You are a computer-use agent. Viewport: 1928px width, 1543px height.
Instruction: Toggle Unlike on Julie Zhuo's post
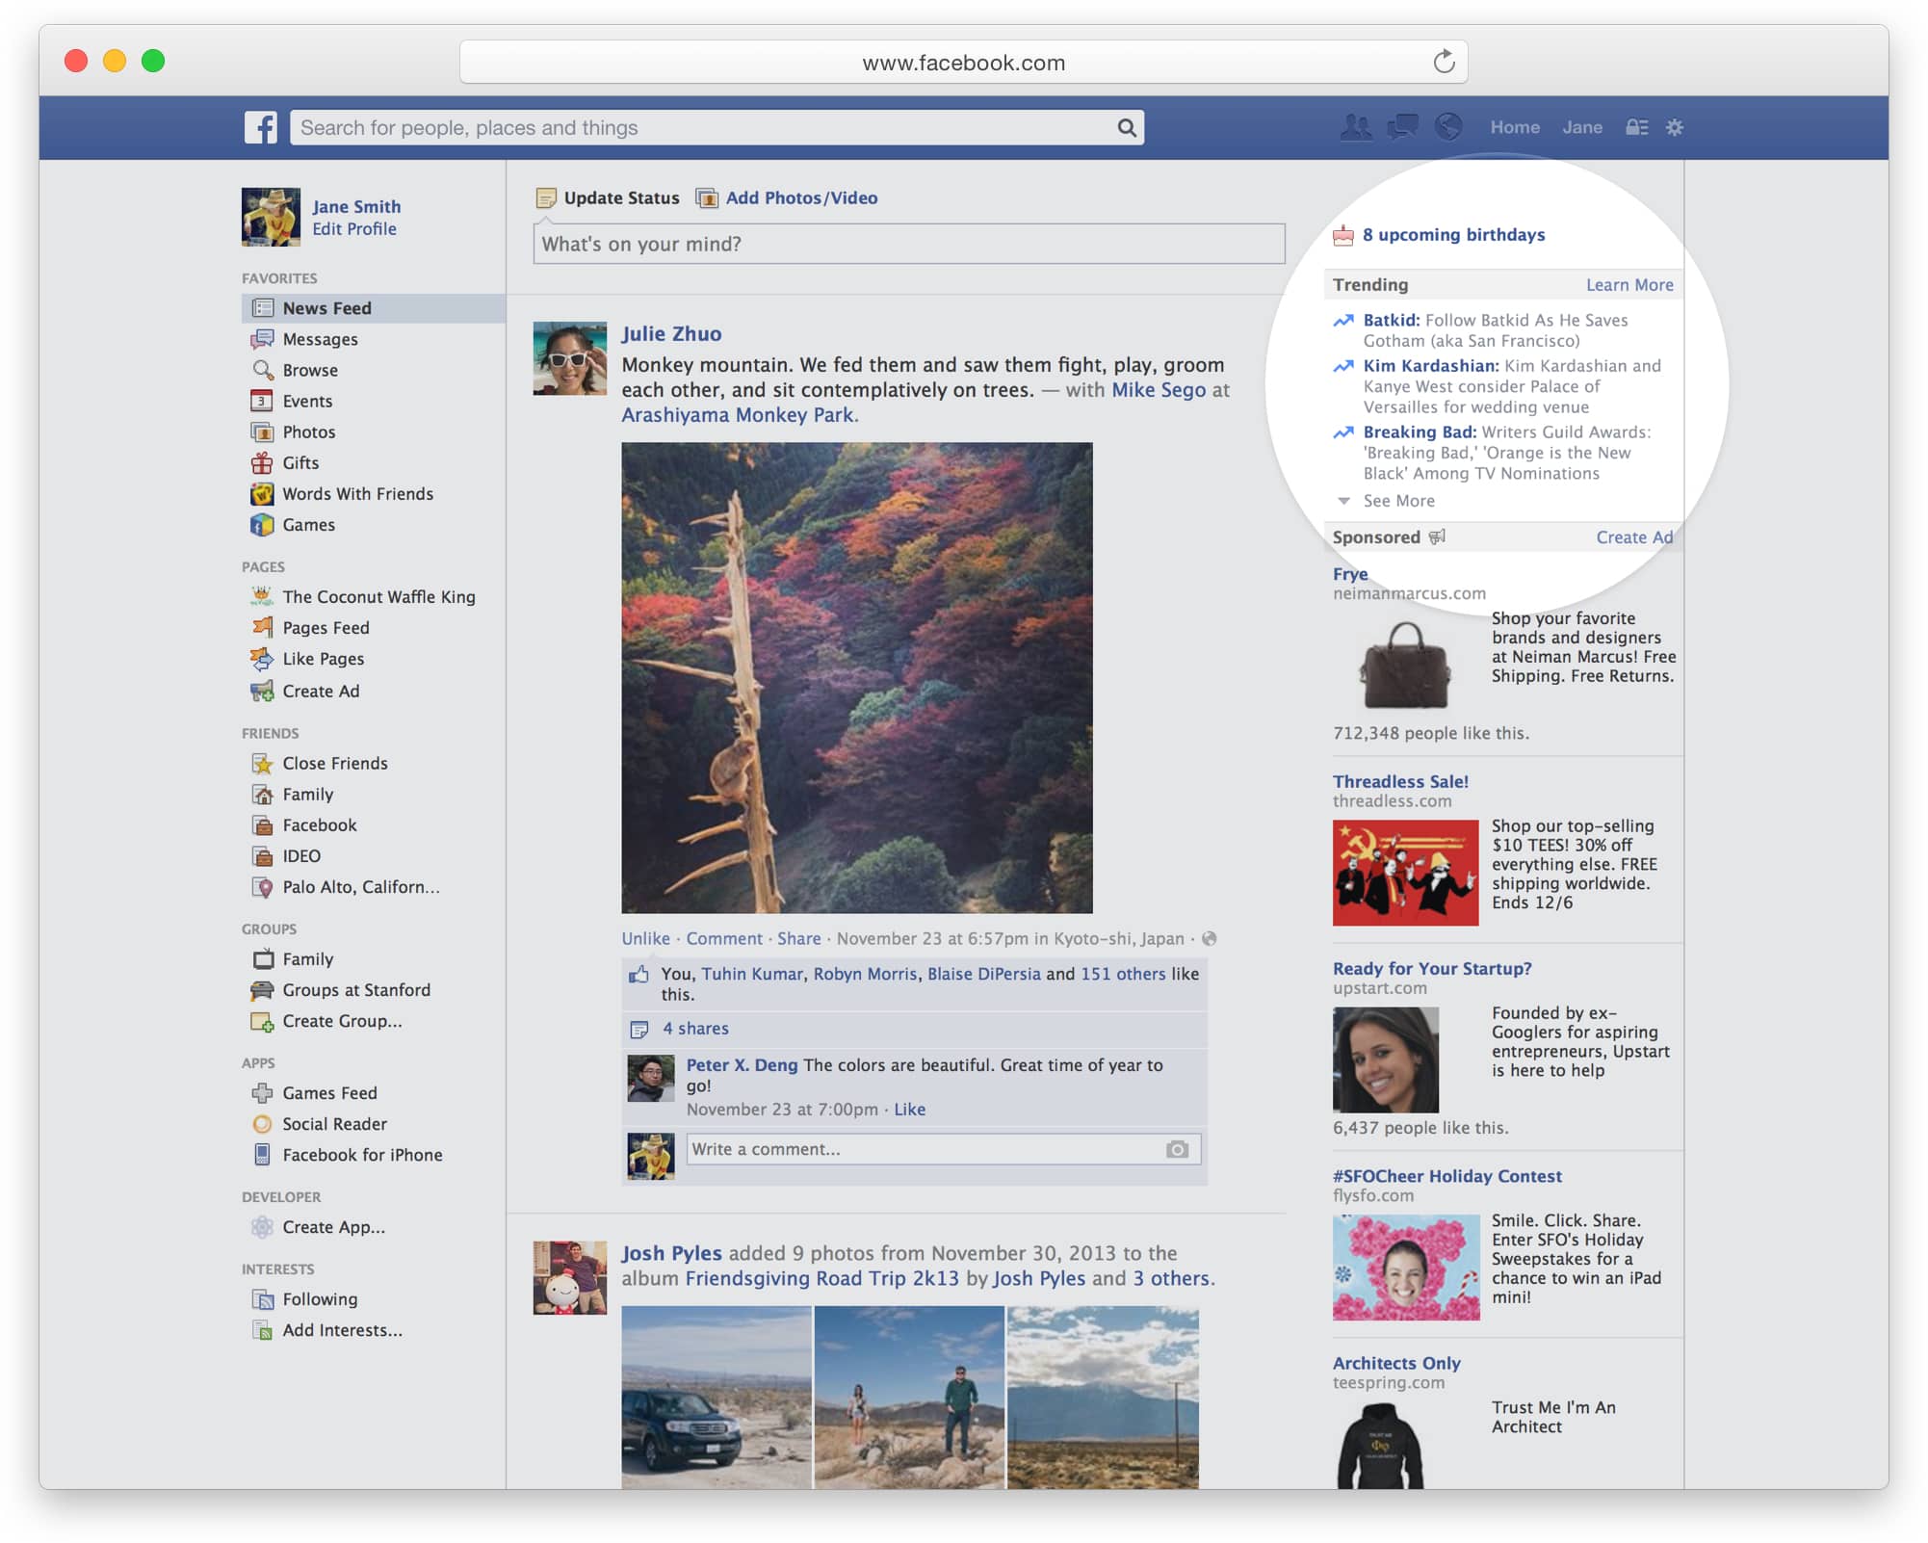tap(645, 938)
